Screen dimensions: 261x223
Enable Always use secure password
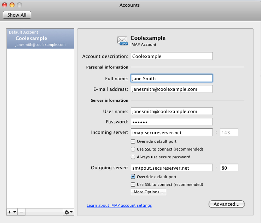point(133,157)
